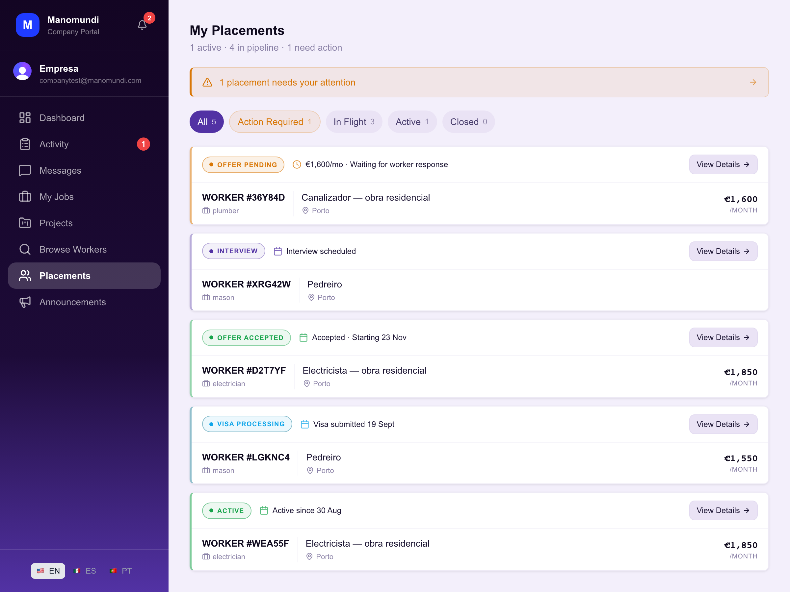Click the clock icon beside €1,600/mo
Viewport: 790px width, 592px height.
click(297, 164)
